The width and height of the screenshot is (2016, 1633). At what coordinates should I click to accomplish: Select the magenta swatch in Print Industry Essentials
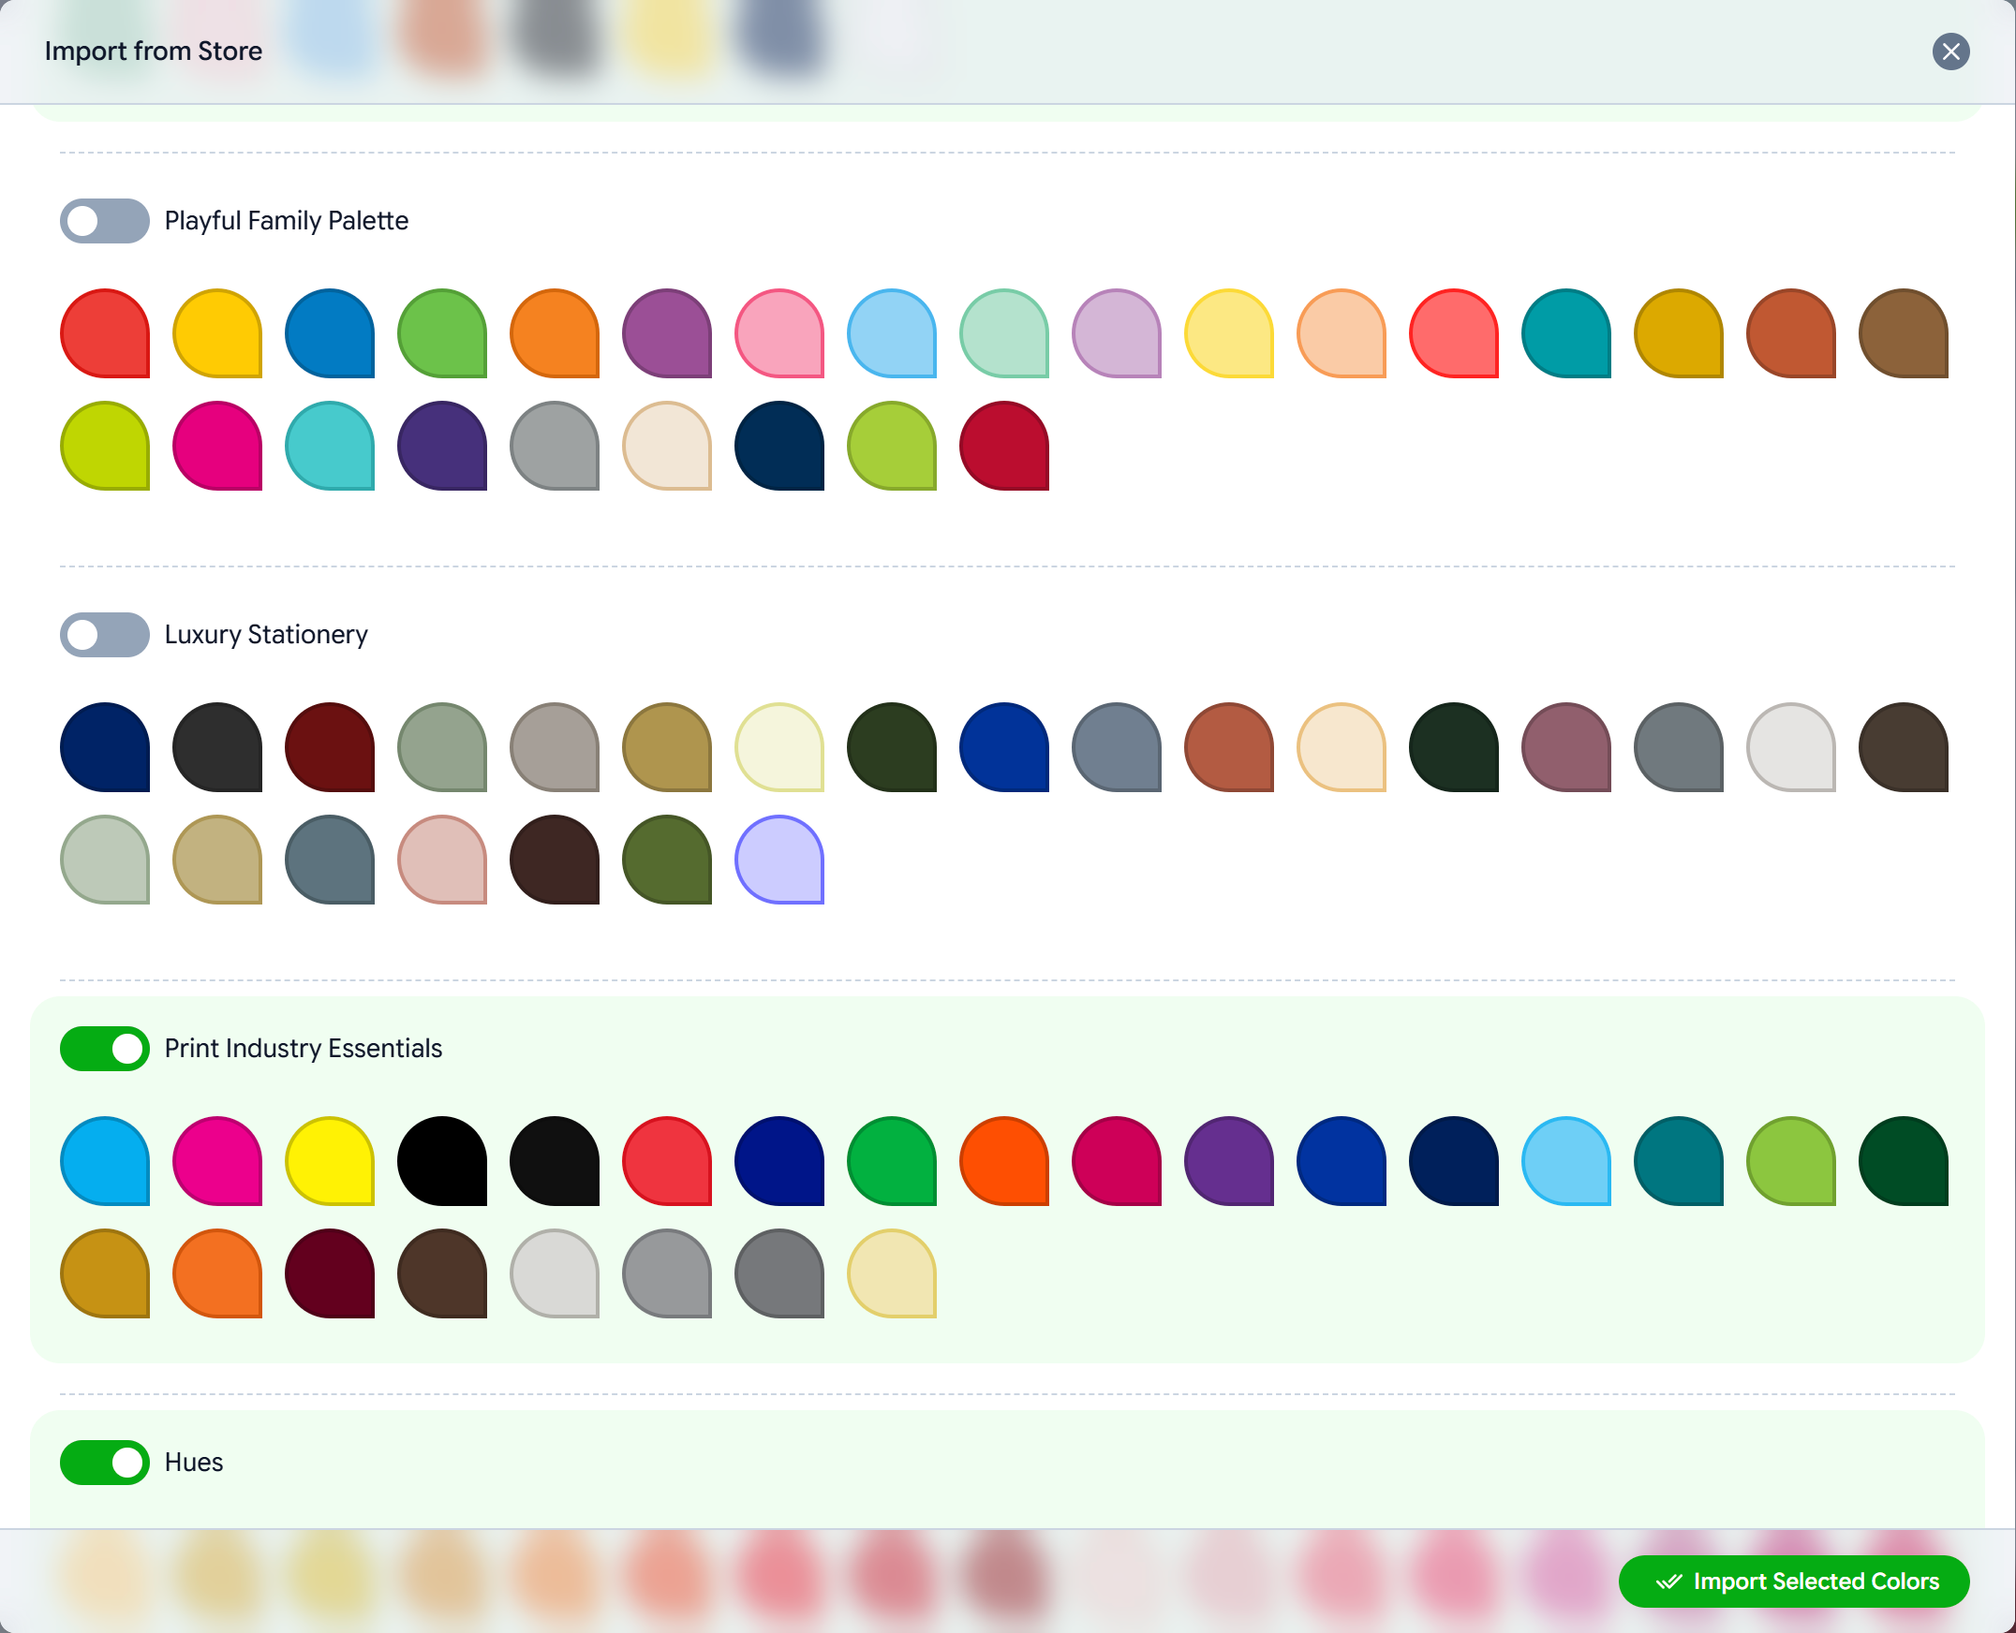click(217, 1161)
